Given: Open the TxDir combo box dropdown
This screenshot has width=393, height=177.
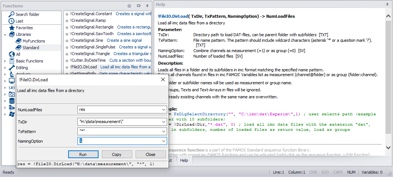Looking at the screenshot, I should tap(164, 122).
